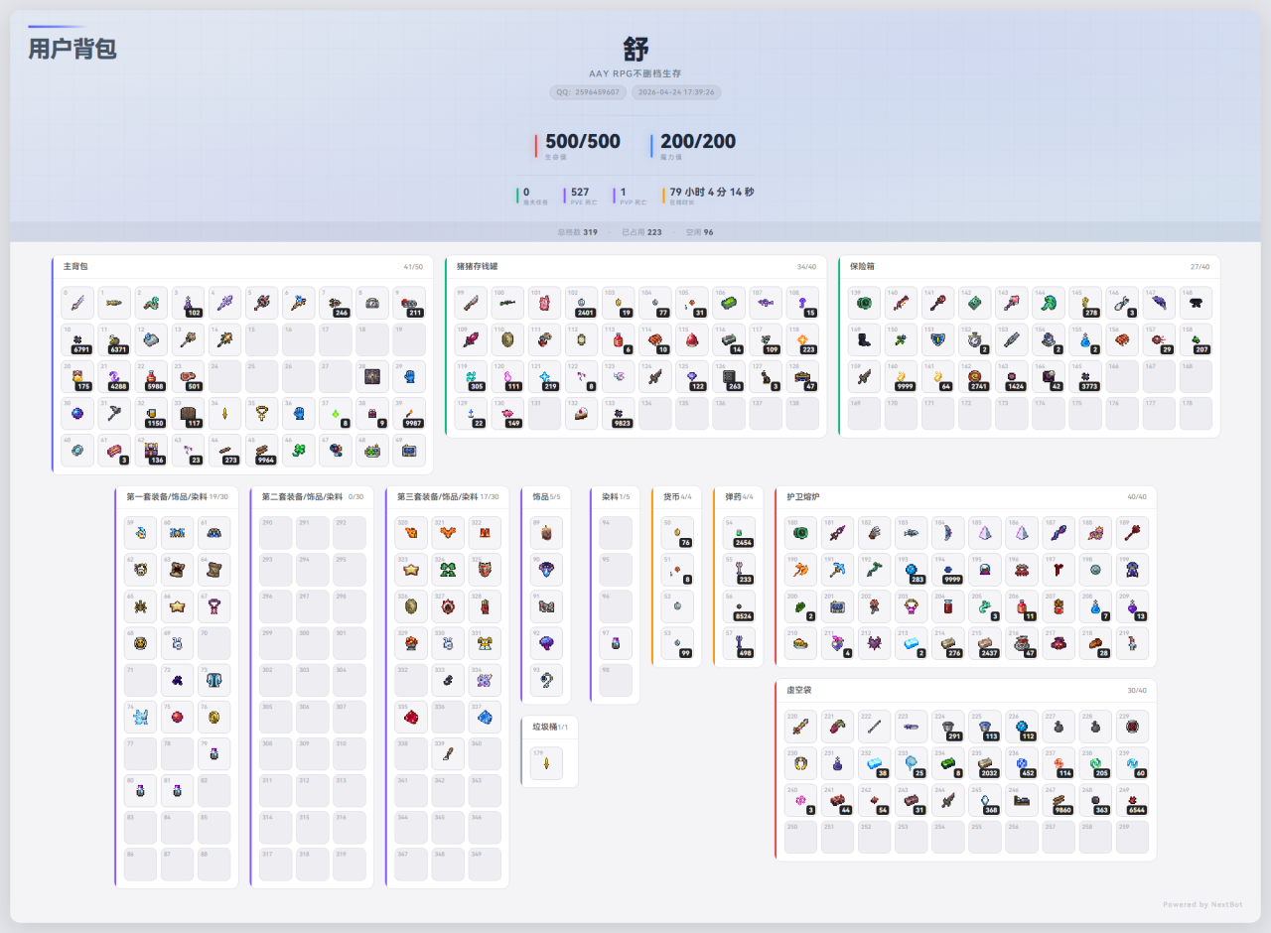Click the 2026-04-24 17:39:26 timestamp

point(676,92)
